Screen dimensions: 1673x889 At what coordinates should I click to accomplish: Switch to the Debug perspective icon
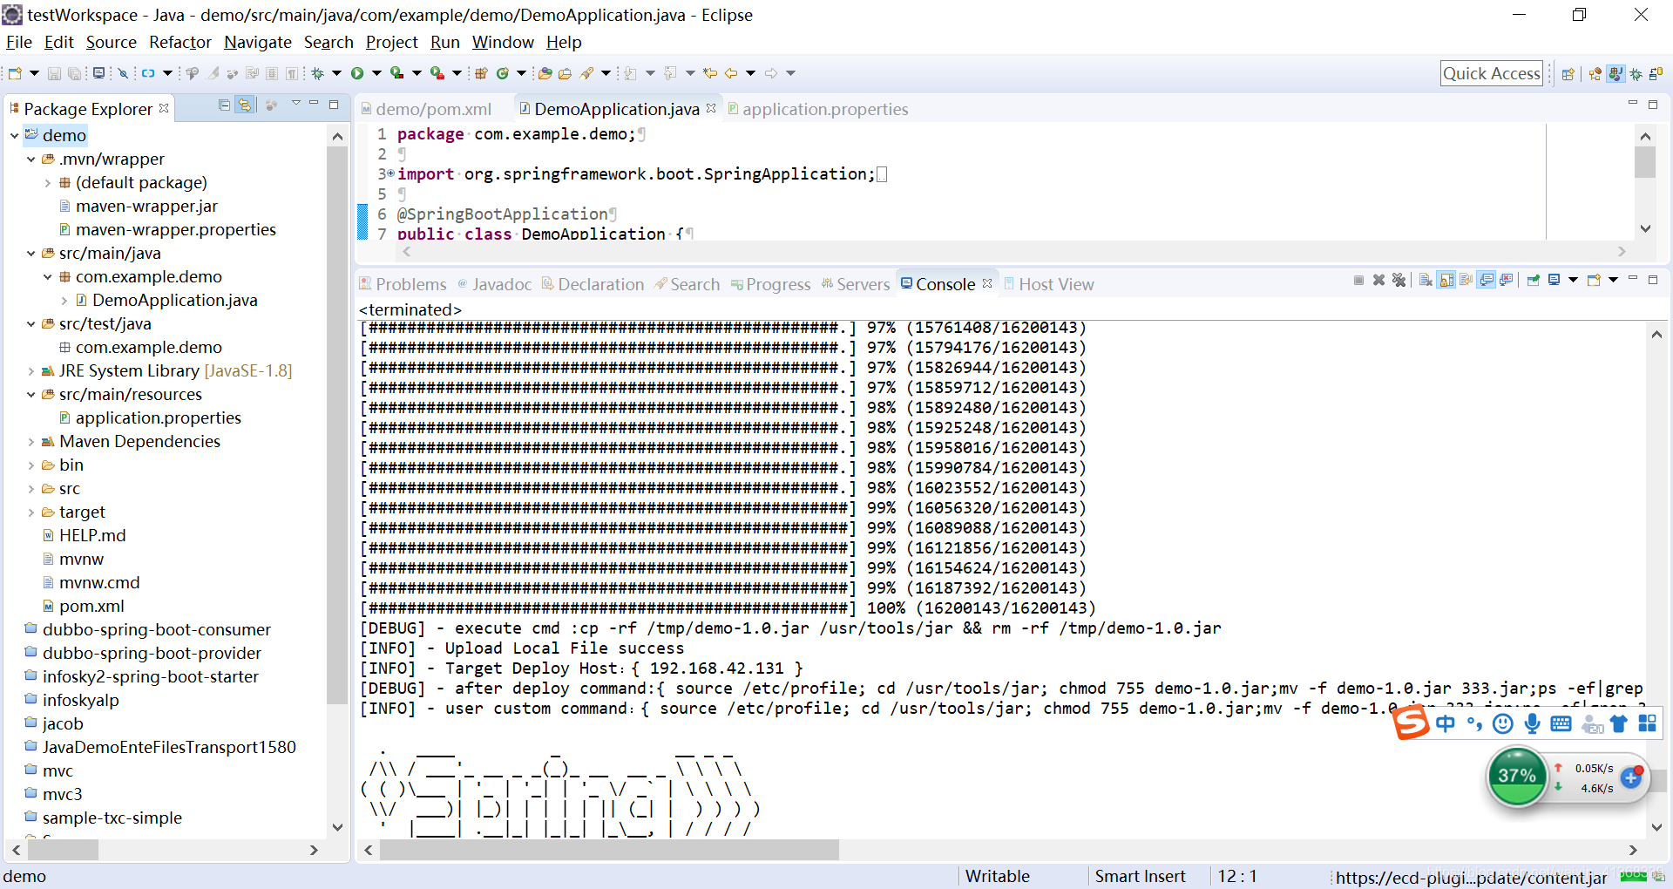pyautogui.click(x=1636, y=74)
